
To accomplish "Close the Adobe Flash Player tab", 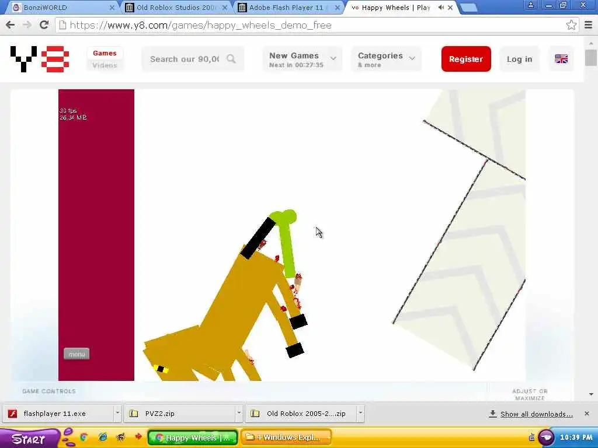I will (337, 8).
